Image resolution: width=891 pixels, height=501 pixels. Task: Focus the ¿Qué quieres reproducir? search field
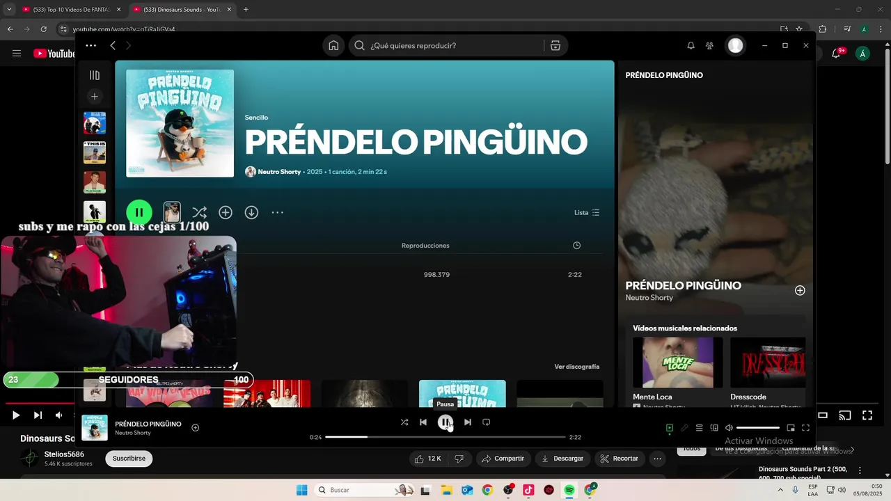click(445, 45)
